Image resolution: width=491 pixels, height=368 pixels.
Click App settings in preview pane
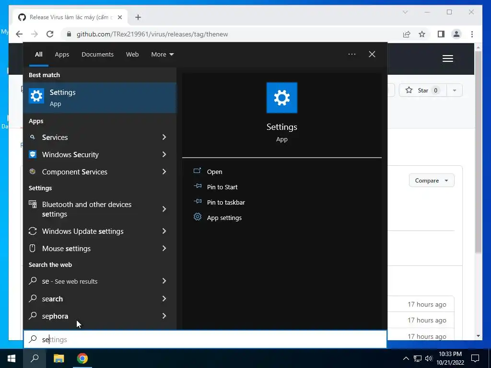(x=224, y=218)
